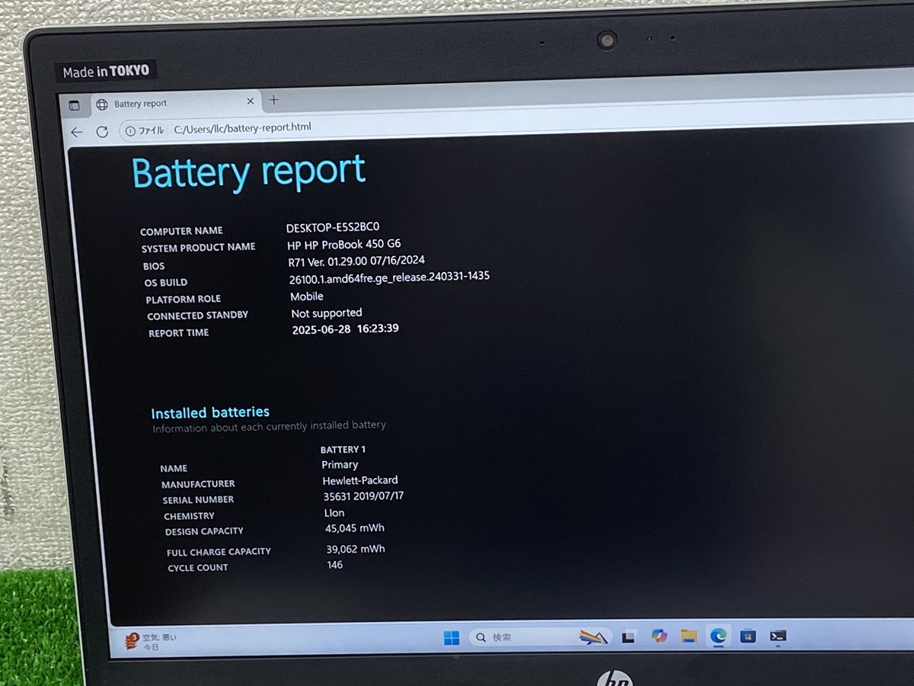914x686 pixels.
Task: Click cycle count value 146
Action: tap(335, 565)
